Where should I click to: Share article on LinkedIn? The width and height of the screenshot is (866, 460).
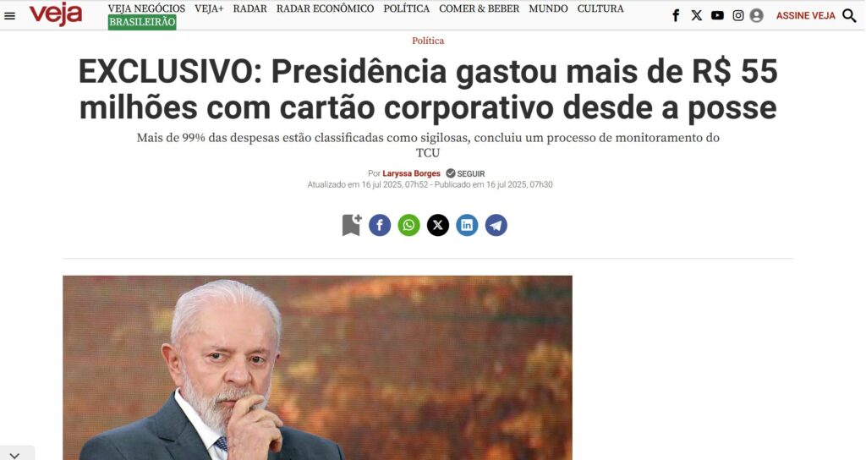coord(467,225)
